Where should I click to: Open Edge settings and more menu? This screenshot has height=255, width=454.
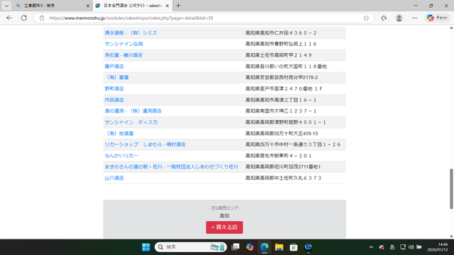[414, 18]
